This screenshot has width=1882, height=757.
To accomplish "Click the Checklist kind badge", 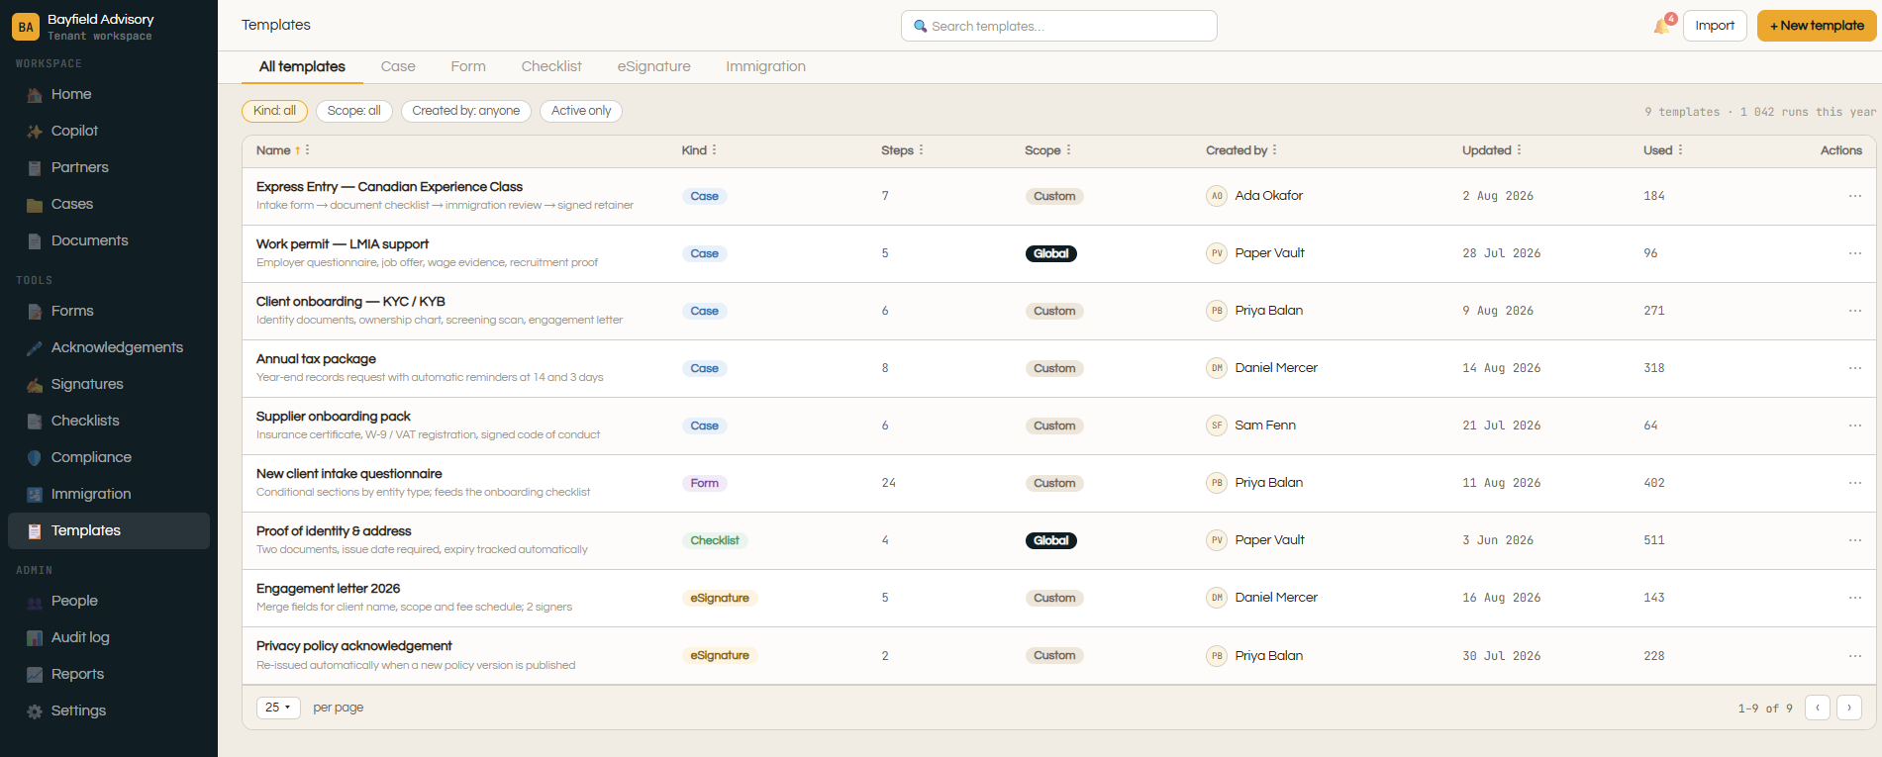I will 715,540.
